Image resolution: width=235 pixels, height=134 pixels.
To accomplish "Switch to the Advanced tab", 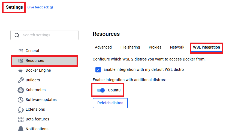I will (x=103, y=47).
